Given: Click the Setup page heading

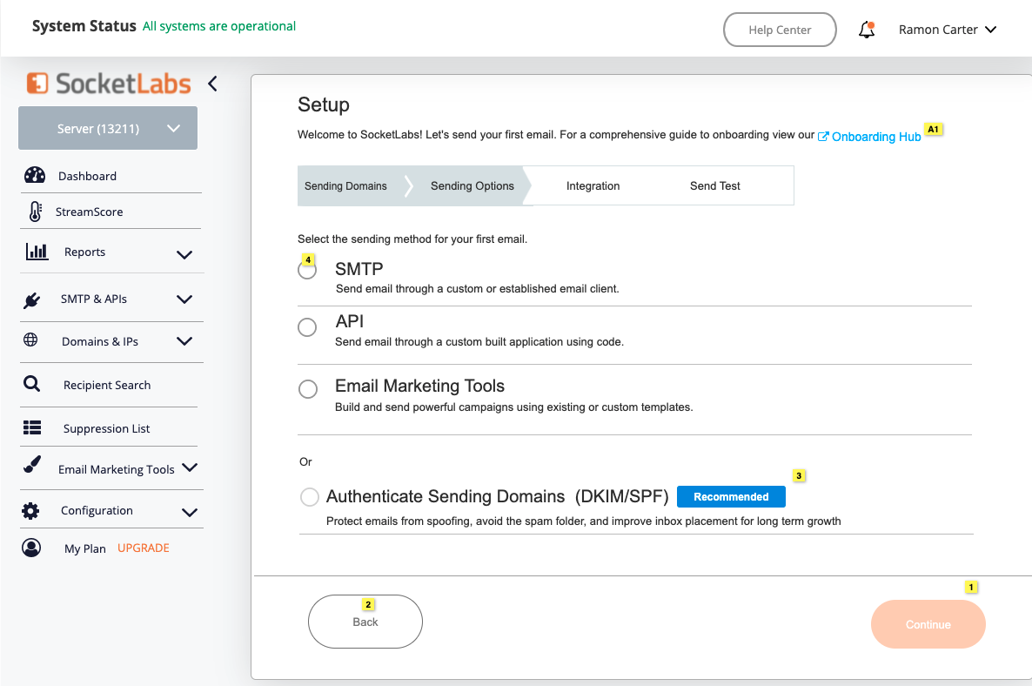Looking at the screenshot, I should coord(323,104).
